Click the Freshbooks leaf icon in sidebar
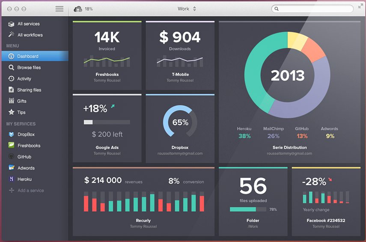The height and width of the screenshot is (242, 366). click(x=11, y=145)
